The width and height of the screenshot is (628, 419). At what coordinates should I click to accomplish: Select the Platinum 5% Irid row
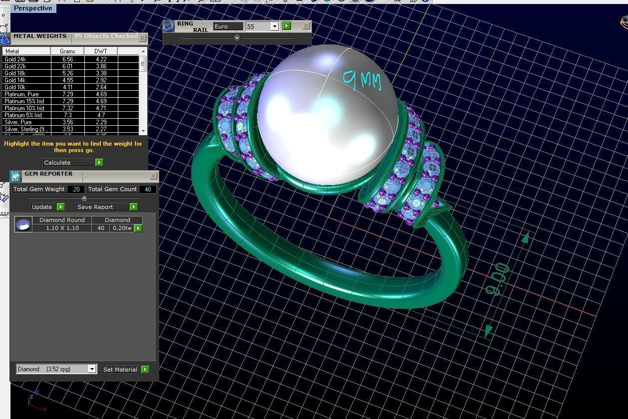pyautogui.click(x=70, y=115)
